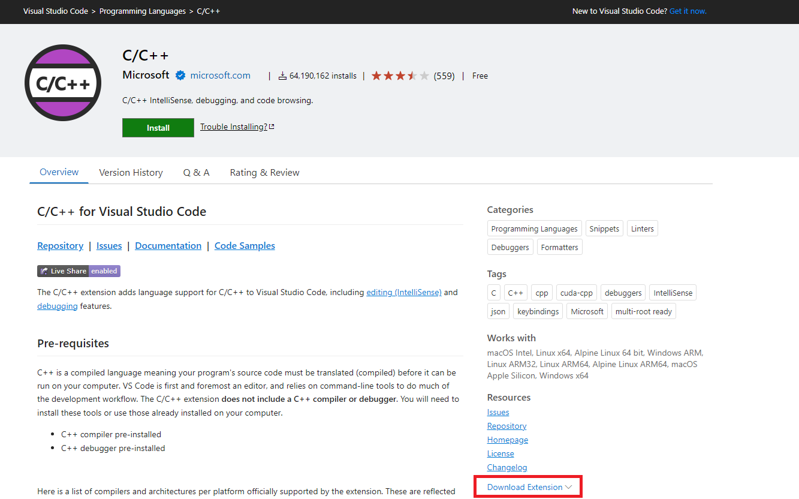Click the Free price label

click(480, 76)
